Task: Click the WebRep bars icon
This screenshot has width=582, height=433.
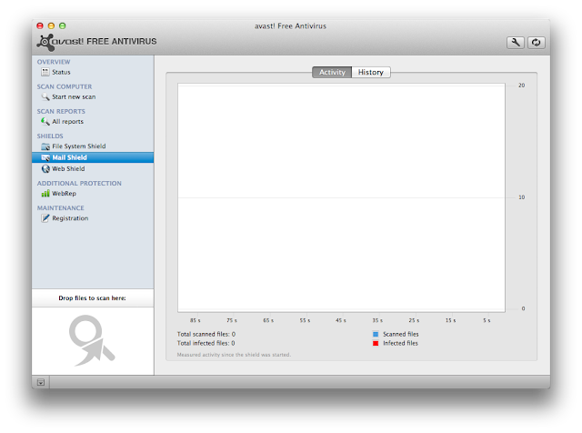Action: [x=45, y=194]
